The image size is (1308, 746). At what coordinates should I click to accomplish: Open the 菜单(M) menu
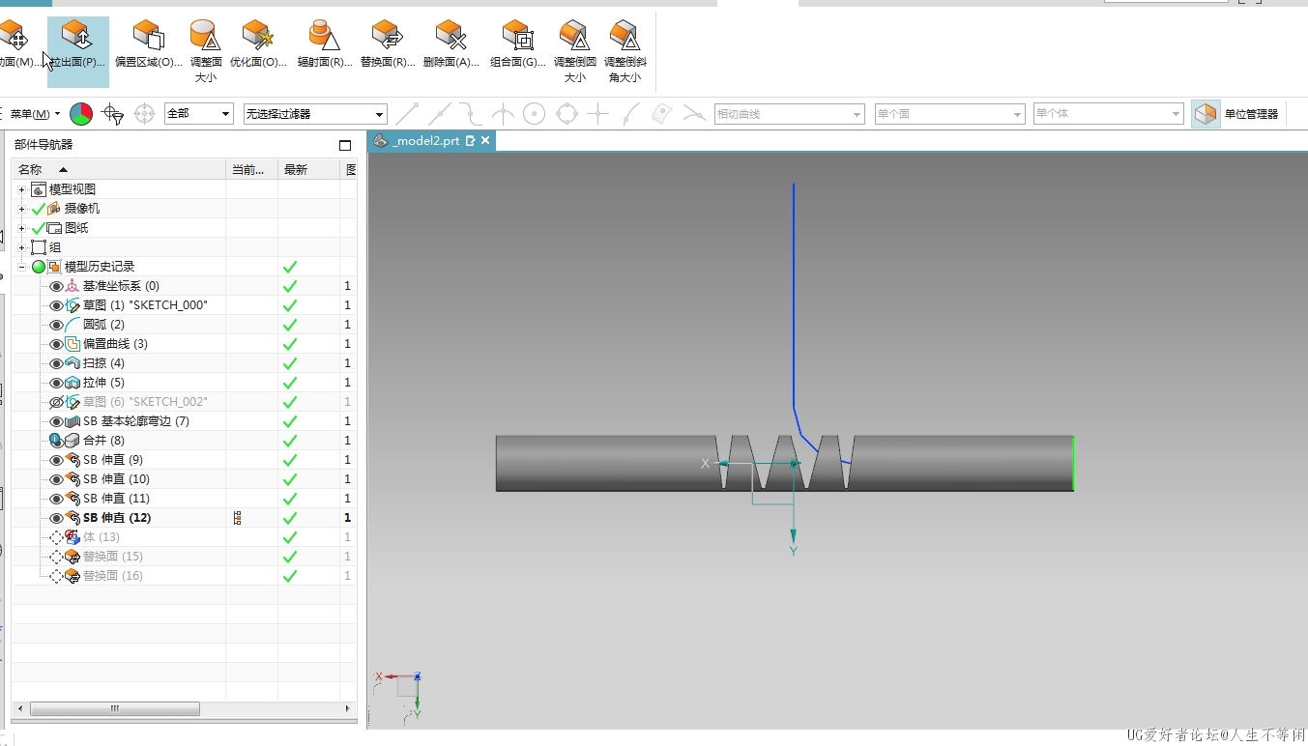pyautogui.click(x=33, y=114)
